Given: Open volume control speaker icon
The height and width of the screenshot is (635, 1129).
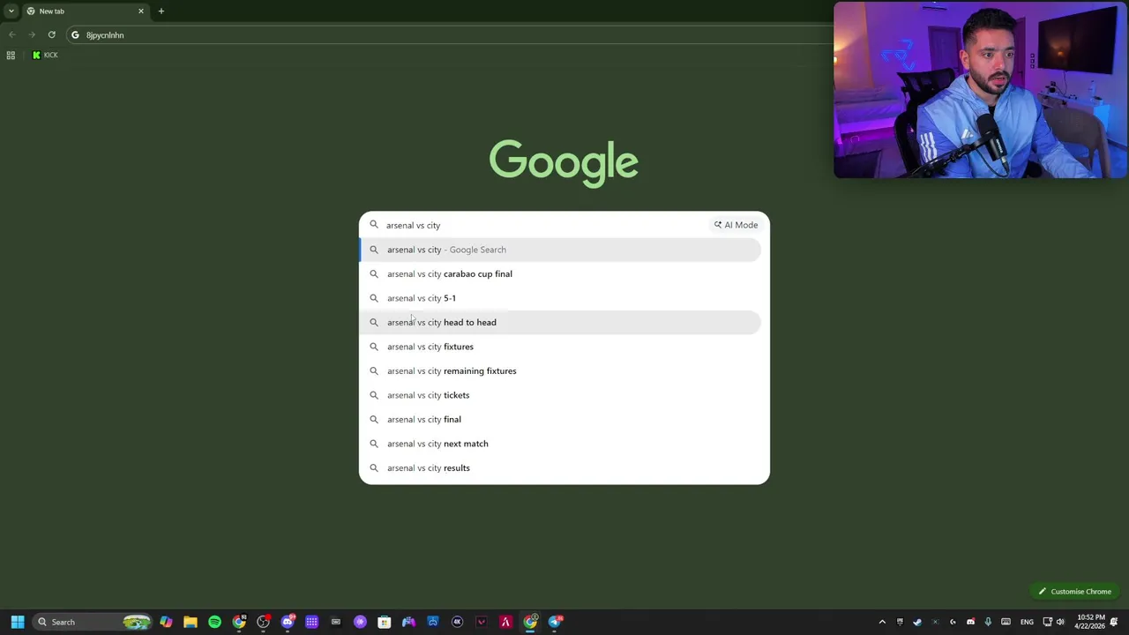Looking at the screenshot, I should [x=1060, y=622].
